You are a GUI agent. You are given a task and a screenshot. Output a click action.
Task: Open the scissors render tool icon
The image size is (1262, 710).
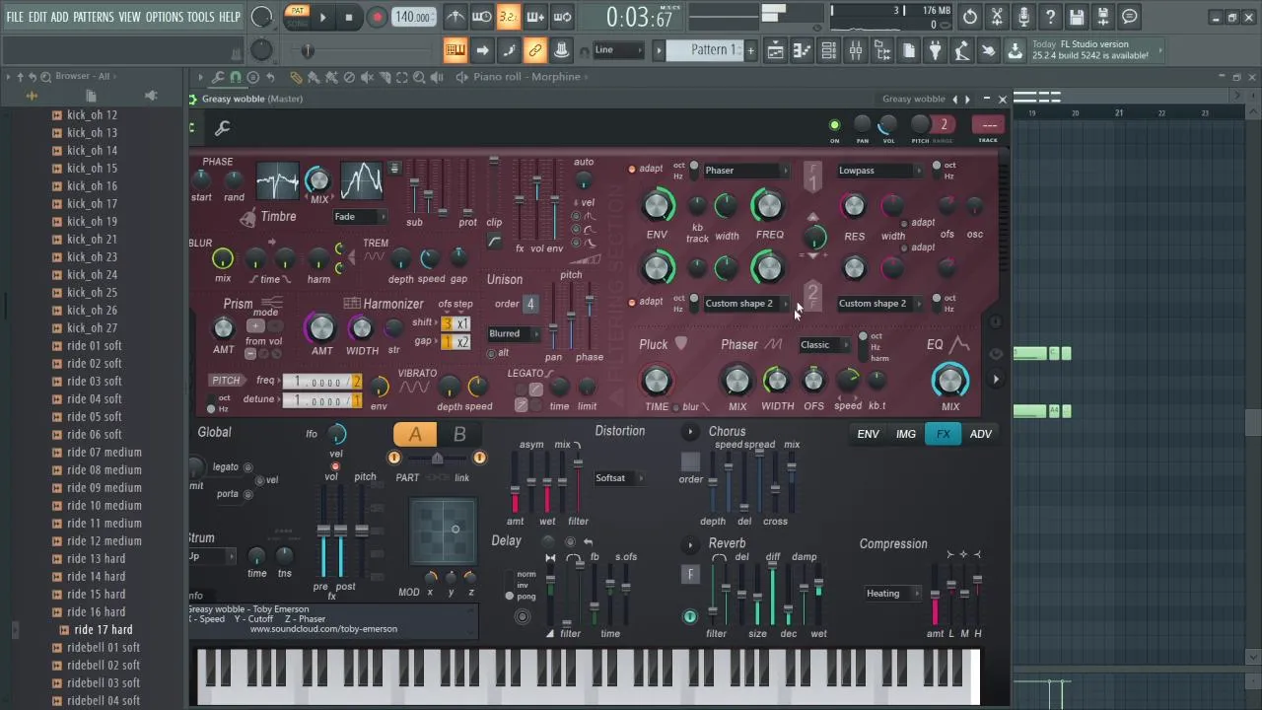point(997,17)
